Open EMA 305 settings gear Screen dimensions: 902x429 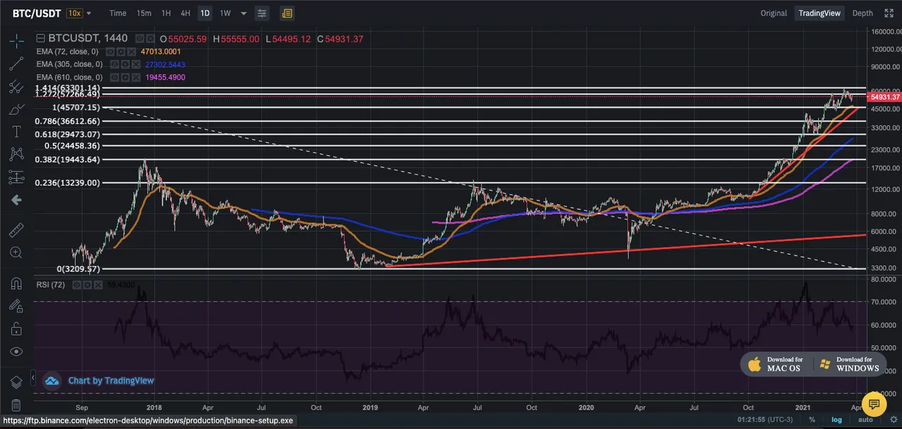[126, 64]
